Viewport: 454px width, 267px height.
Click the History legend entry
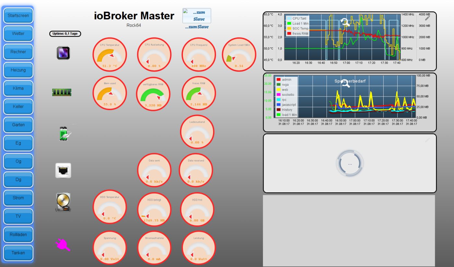tap(284, 110)
